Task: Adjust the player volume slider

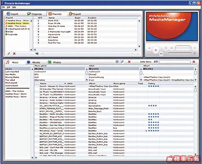Action: 180,53
